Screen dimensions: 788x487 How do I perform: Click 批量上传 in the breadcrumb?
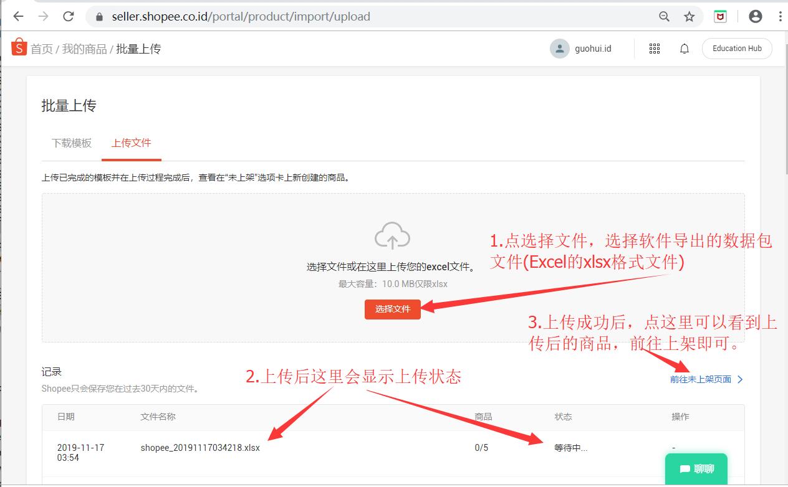138,49
